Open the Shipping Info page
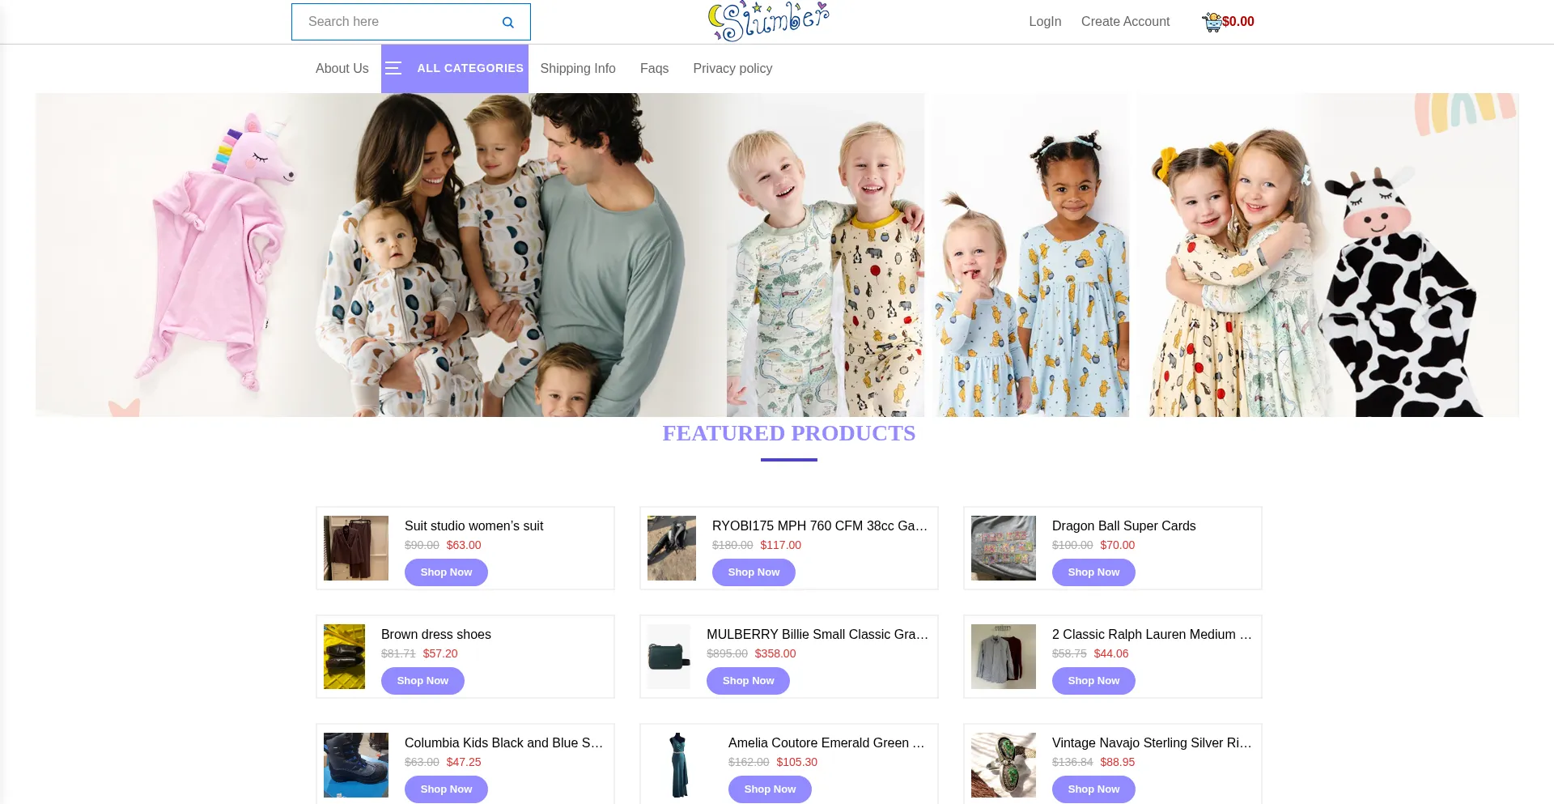 tap(578, 68)
